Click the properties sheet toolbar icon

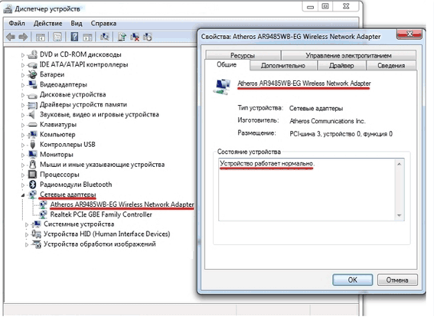(57, 37)
